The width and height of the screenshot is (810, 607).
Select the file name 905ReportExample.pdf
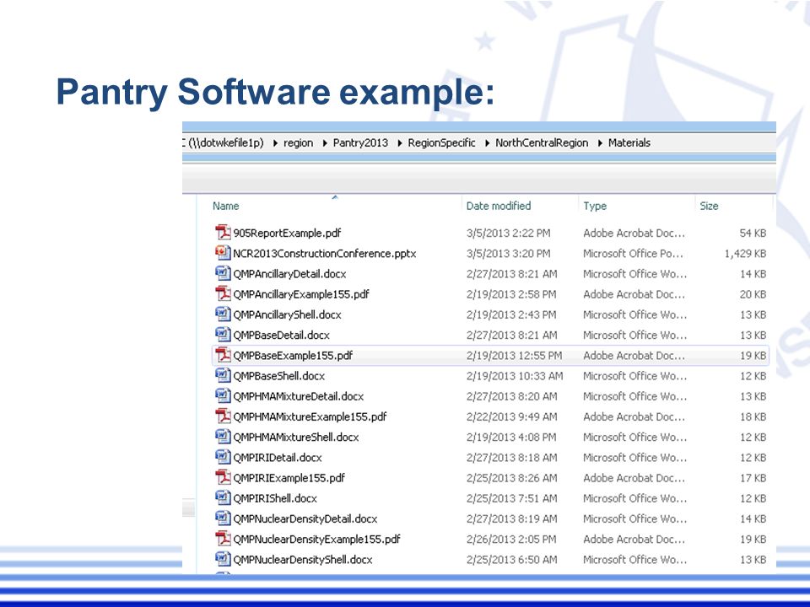(x=287, y=233)
